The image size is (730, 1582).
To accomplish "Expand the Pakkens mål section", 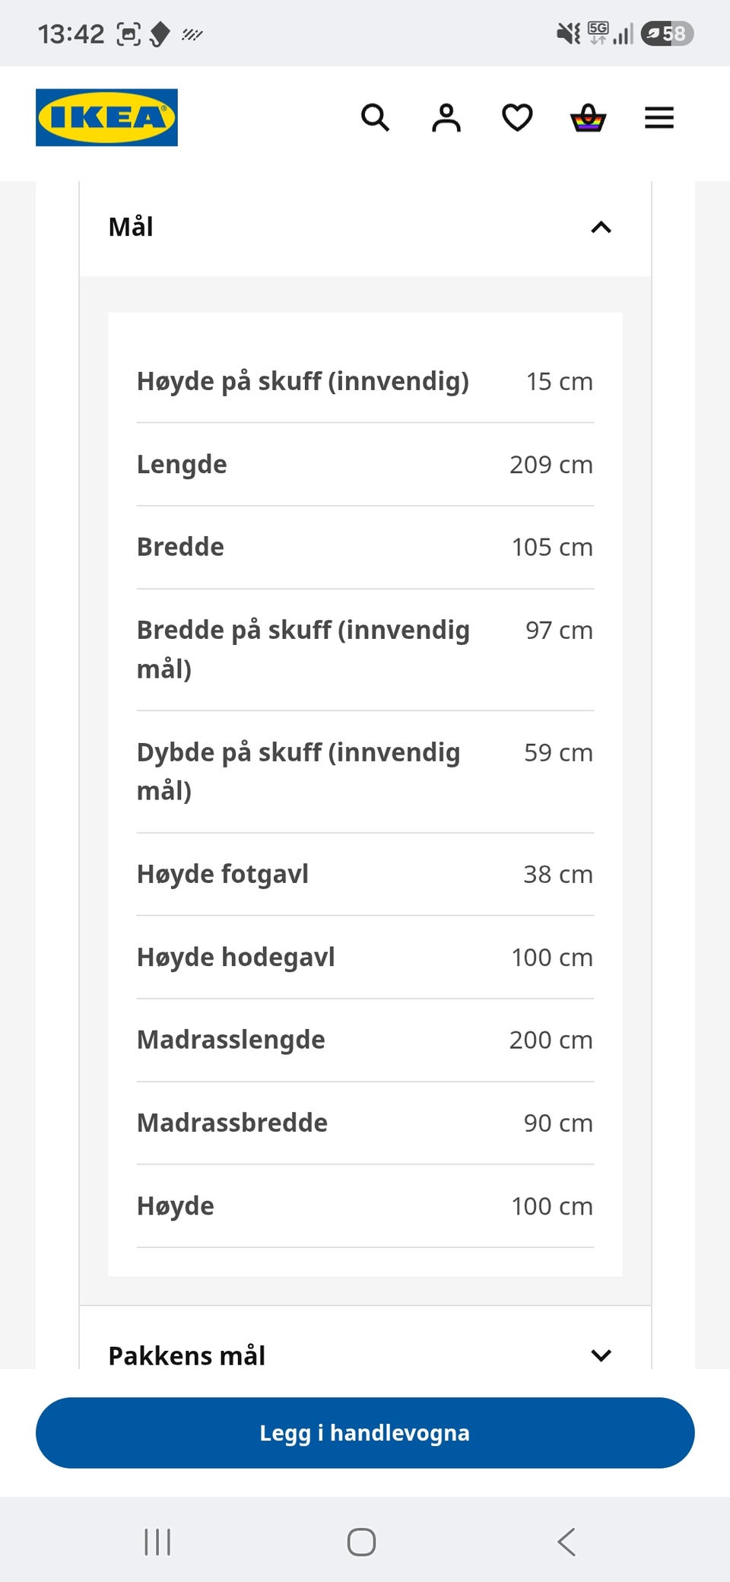I will 365,1355.
